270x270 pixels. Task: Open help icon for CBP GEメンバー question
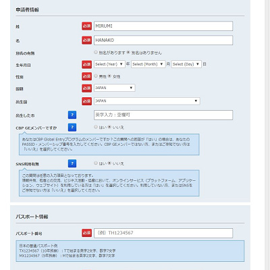coord(72,127)
